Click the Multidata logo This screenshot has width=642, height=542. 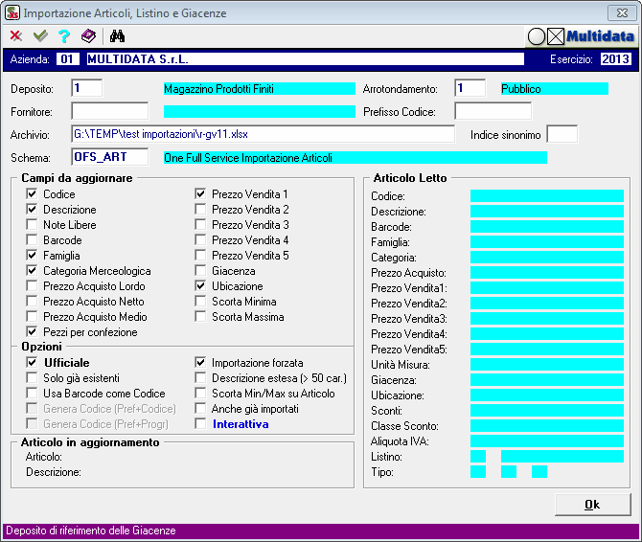600,36
